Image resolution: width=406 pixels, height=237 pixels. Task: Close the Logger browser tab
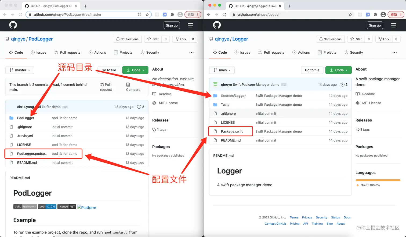[280, 6]
